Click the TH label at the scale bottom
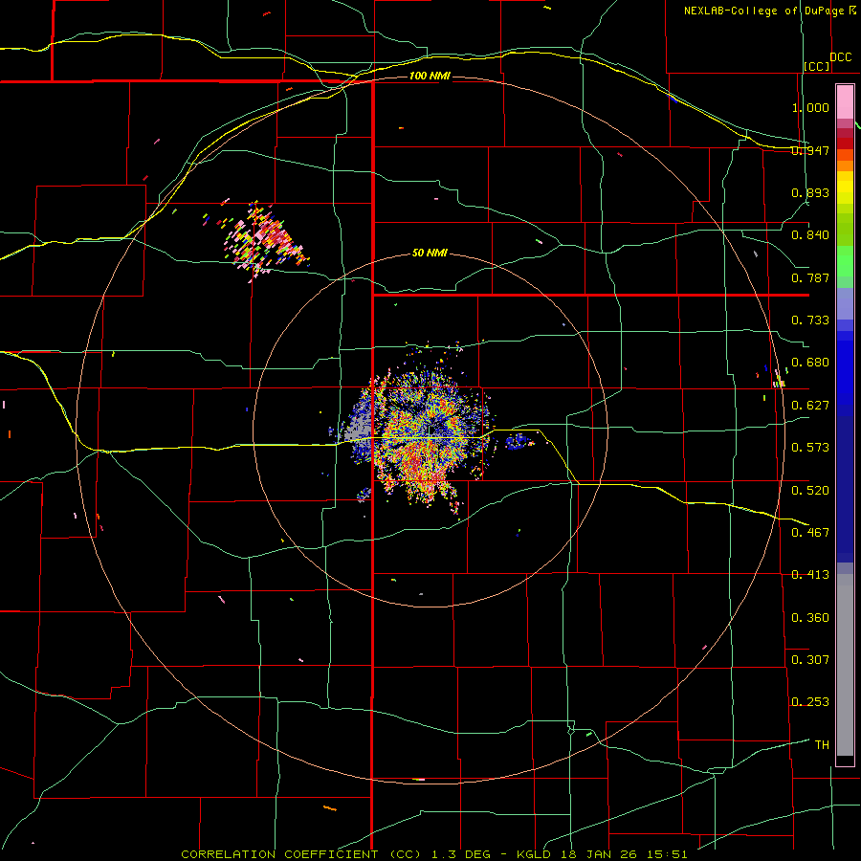 pos(822,744)
